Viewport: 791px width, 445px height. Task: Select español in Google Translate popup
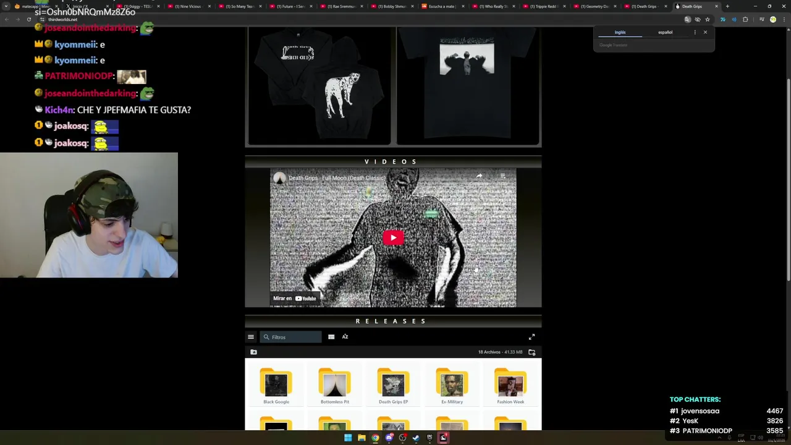(665, 32)
